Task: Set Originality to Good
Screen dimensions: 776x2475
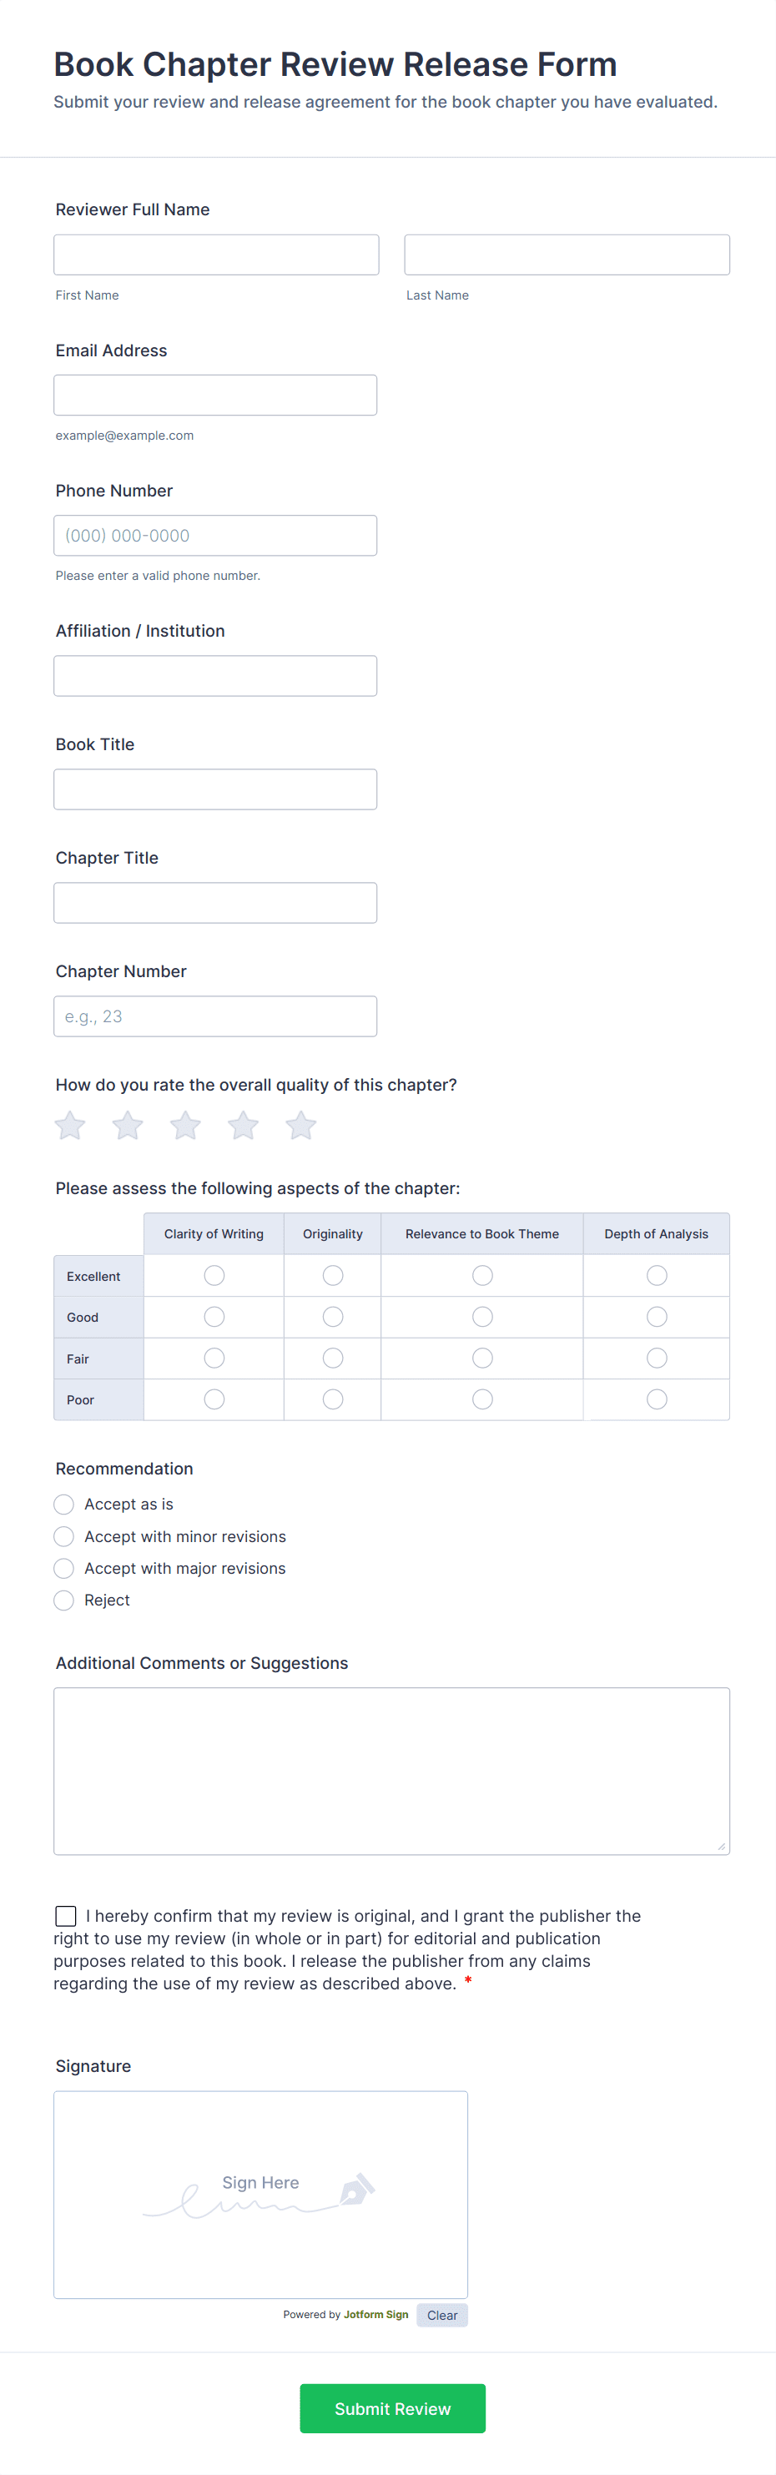Action: point(332,1316)
